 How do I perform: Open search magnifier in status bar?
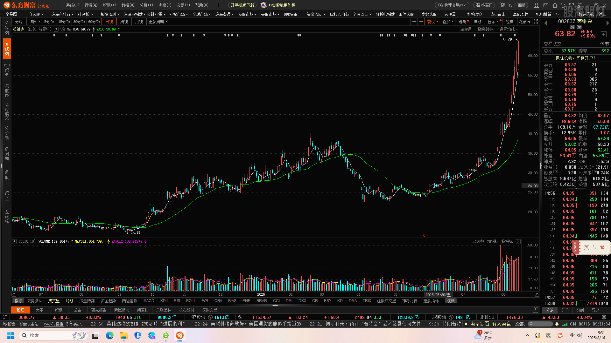point(531,324)
